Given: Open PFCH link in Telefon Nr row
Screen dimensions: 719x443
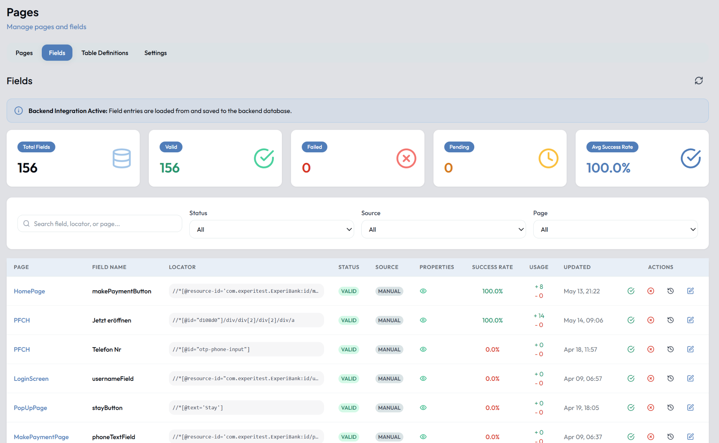Looking at the screenshot, I should [22, 349].
